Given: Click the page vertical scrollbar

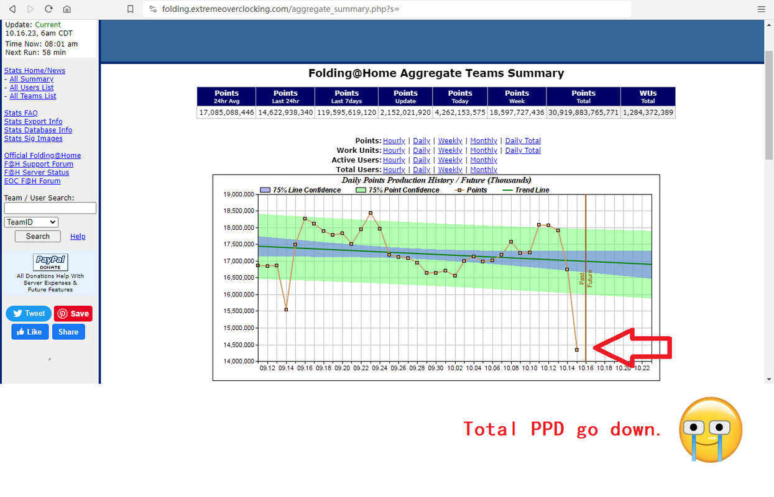Looking at the screenshot, I should coord(769,106).
